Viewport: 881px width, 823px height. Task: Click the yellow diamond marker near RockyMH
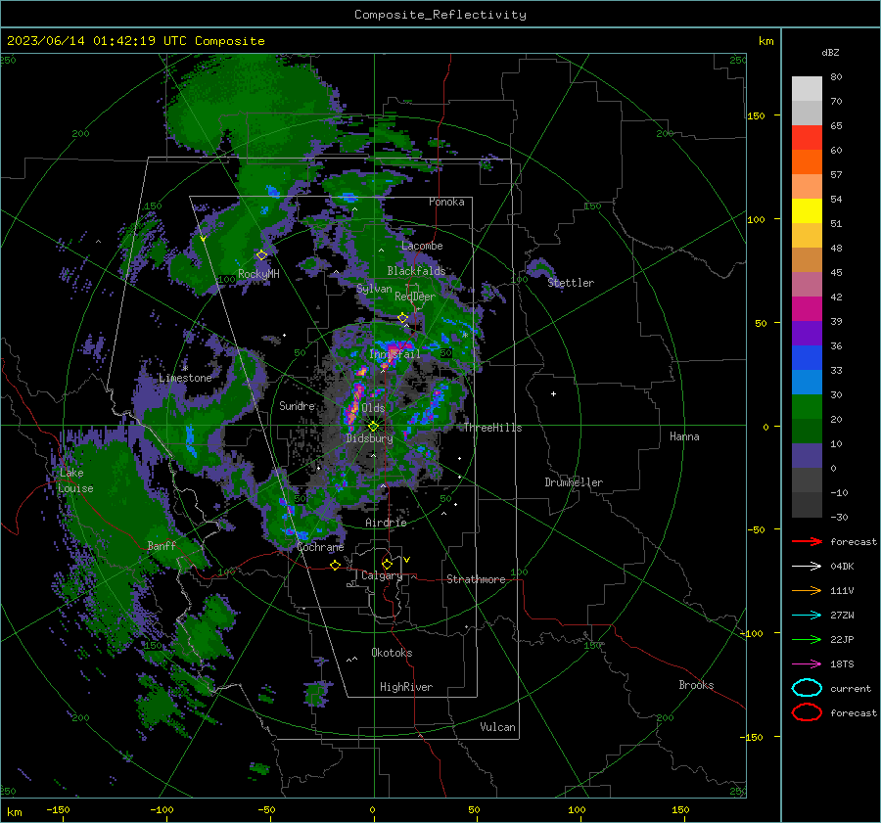click(x=261, y=255)
